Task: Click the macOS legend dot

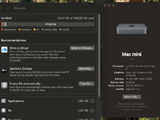Action: [x=60, y=30]
